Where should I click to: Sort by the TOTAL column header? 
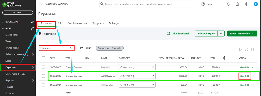point(213,58)
